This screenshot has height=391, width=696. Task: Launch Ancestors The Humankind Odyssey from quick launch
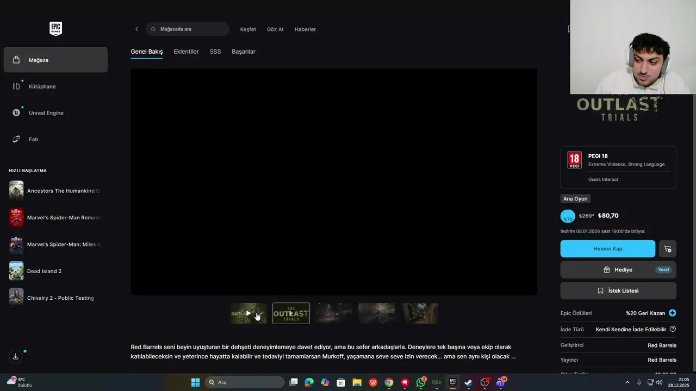click(55, 191)
